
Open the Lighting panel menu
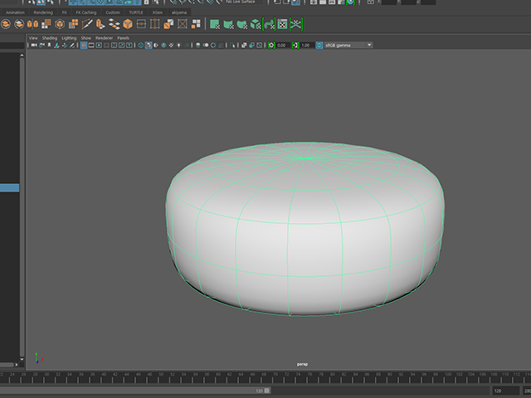point(69,38)
